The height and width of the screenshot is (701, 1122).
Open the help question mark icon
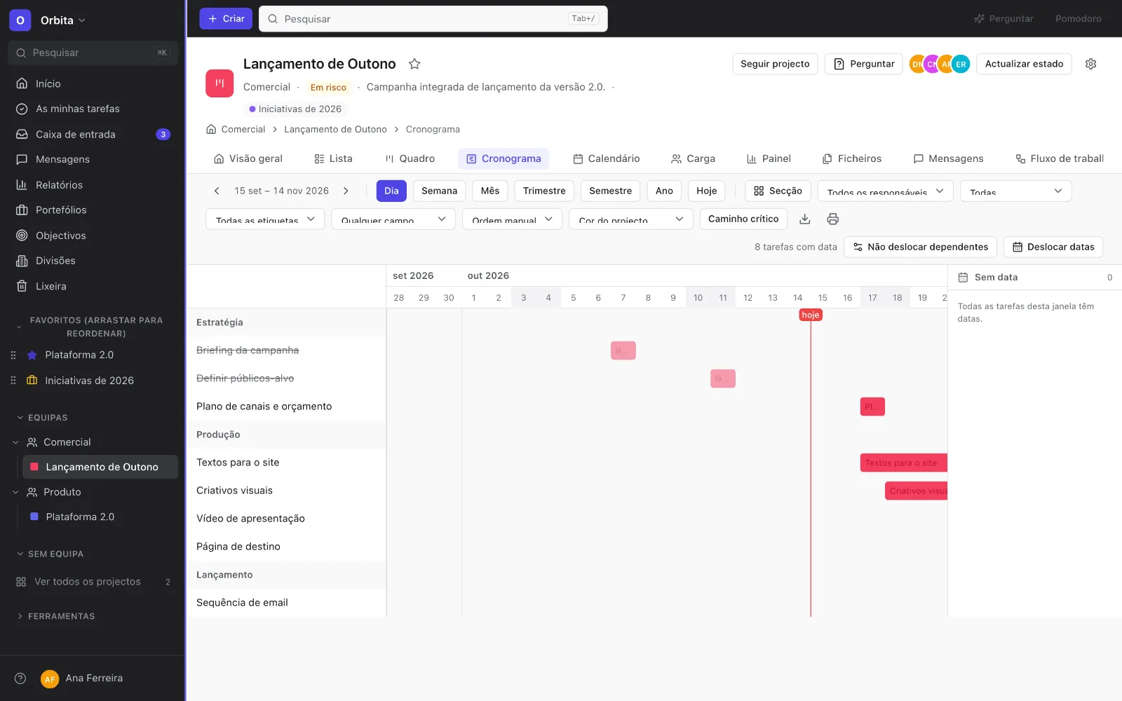coord(20,678)
